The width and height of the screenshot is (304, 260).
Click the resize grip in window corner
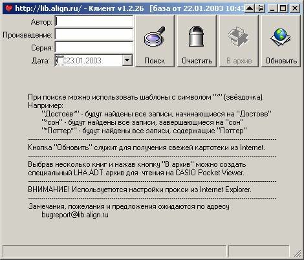coord(298,254)
